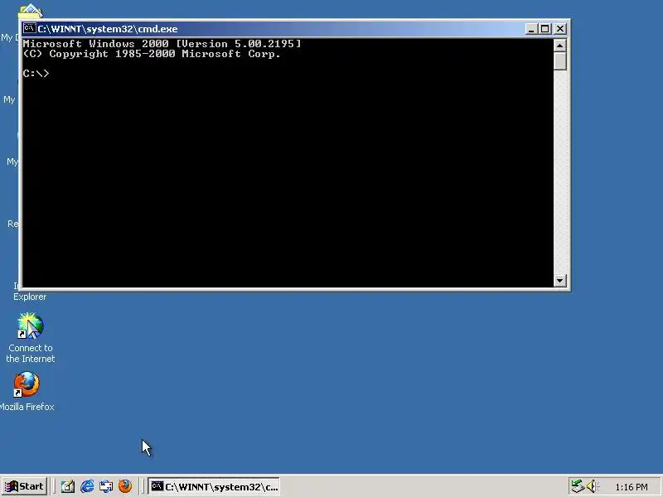Click the cmd.exe window title text
This screenshot has width=663, height=497.
pos(108,29)
